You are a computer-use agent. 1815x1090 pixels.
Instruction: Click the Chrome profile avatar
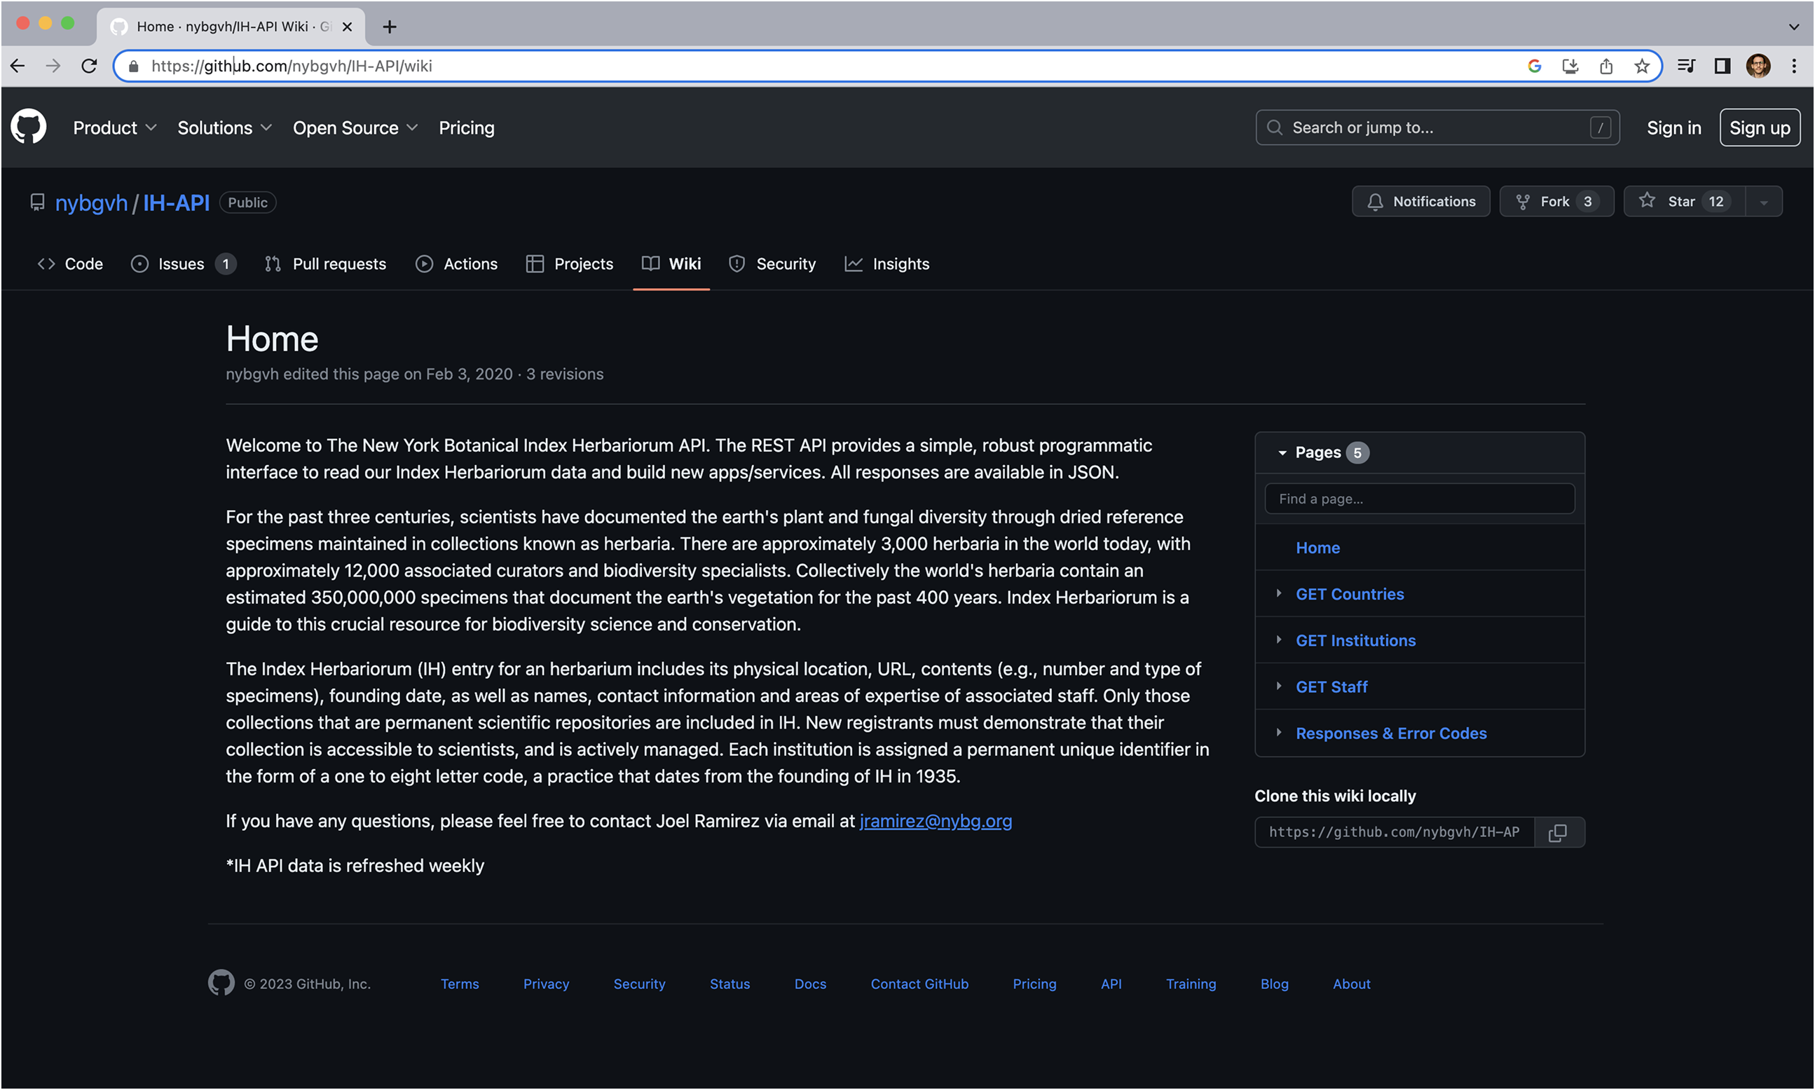tap(1758, 66)
